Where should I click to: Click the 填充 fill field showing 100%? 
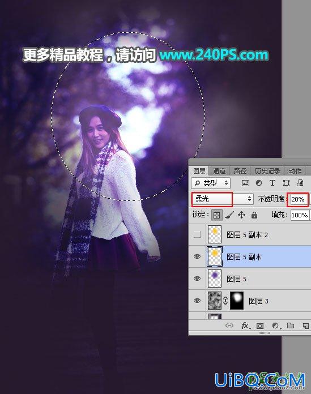click(x=300, y=215)
